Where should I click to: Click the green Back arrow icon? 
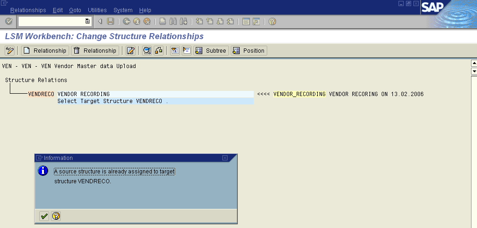pyautogui.click(x=127, y=21)
